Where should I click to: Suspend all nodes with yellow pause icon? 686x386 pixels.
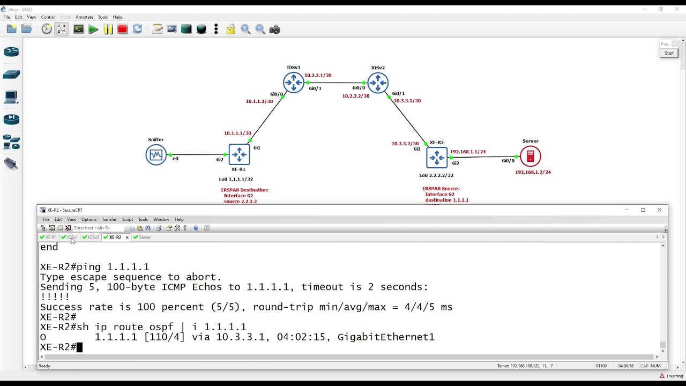tap(108, 29)
